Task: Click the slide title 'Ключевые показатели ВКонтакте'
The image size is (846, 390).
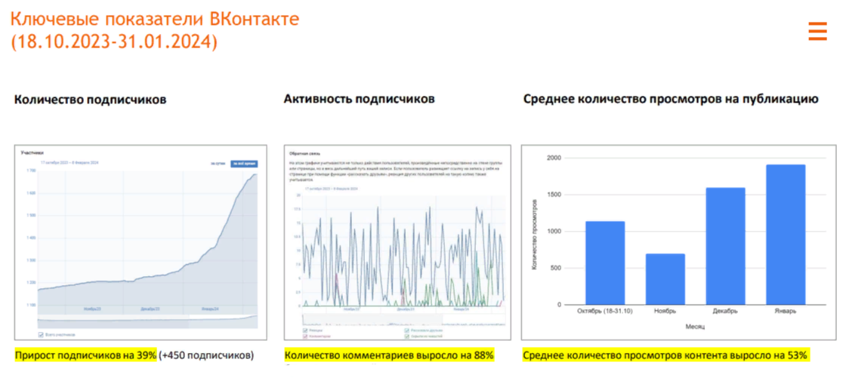Action: coord(154,19)
